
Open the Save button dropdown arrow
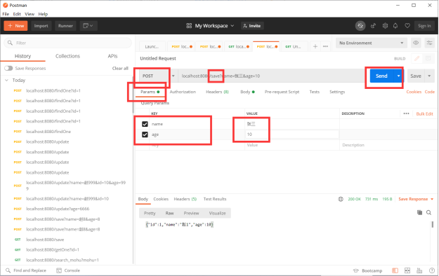click(x=429, y=76)
